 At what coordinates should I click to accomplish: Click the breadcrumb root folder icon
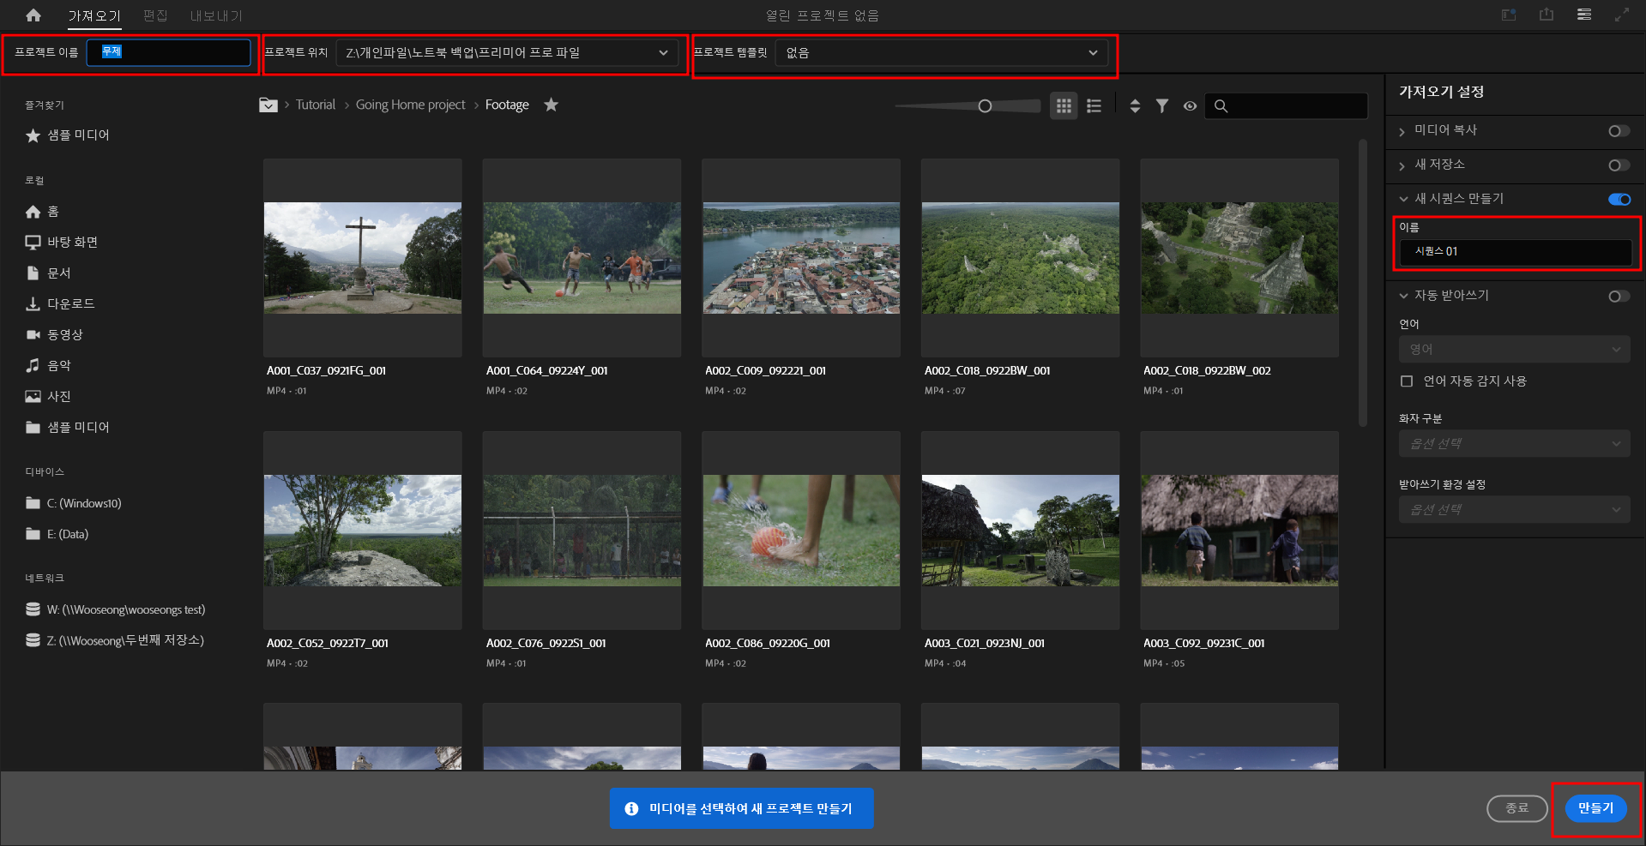pyautogui.click(x=268, y=105)
